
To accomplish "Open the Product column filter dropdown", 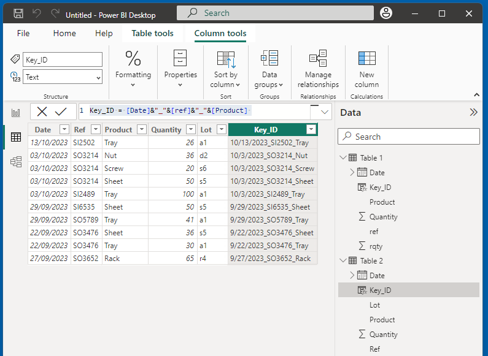I will [142, 129].
